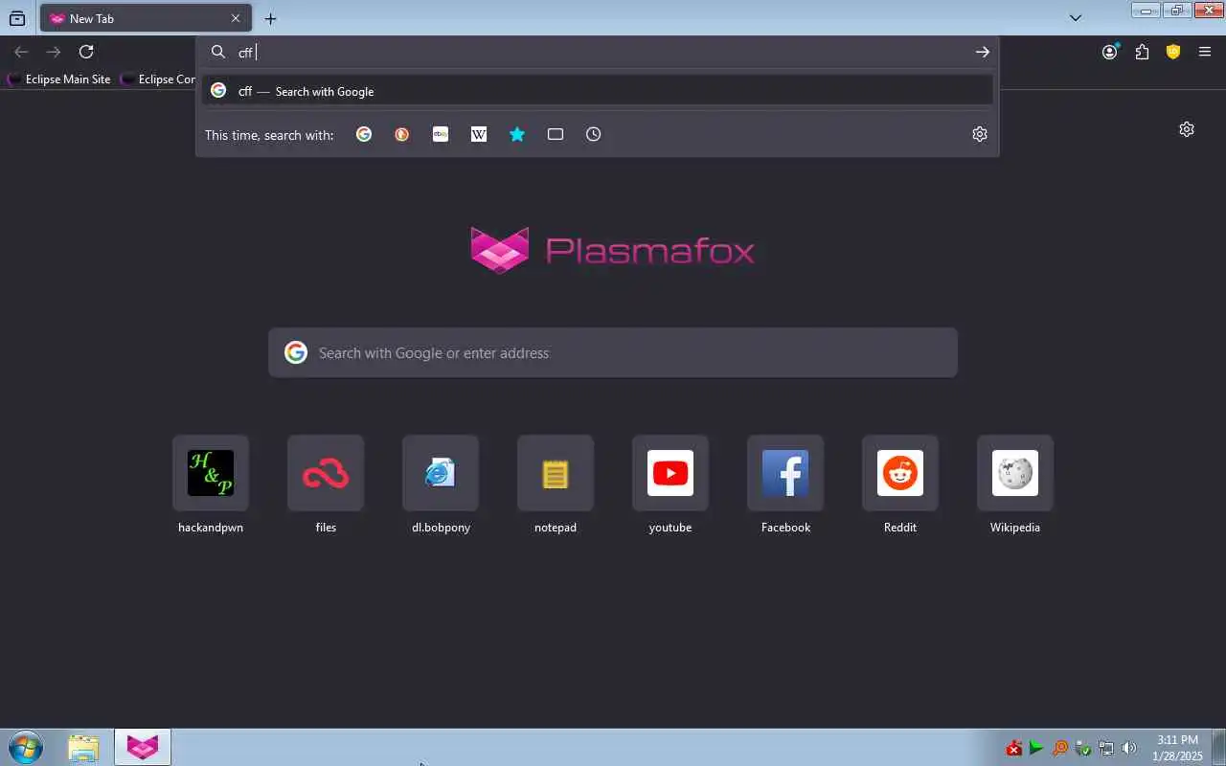This screenshot has height=766, width=1226.
Task: Close the New Tab tab
Action: pos(236,18)
